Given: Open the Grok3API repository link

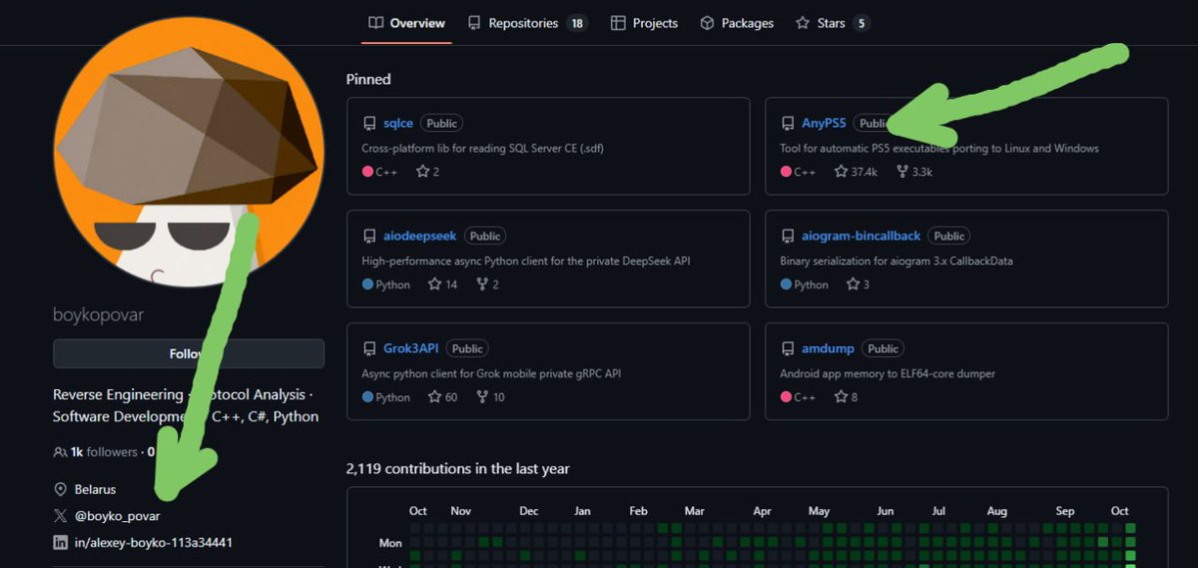Looking at the screenshot, I should pyautogui.click(x=411, y=349).
